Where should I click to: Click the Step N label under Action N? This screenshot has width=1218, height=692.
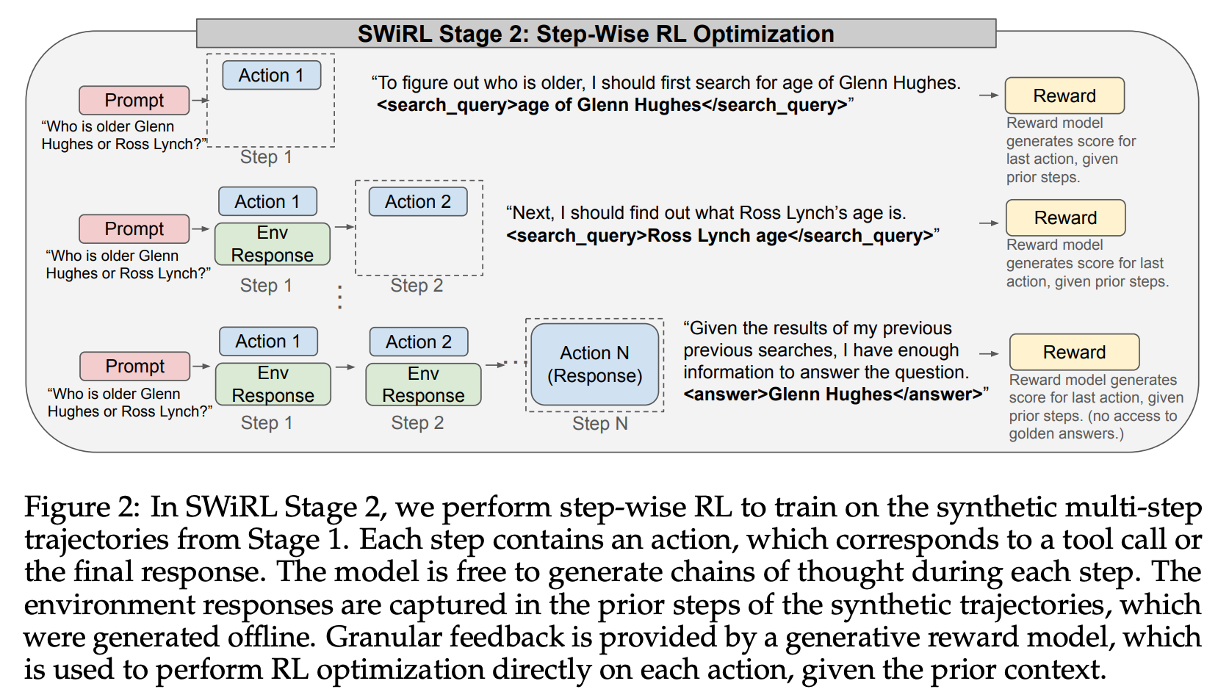[599, 424]
